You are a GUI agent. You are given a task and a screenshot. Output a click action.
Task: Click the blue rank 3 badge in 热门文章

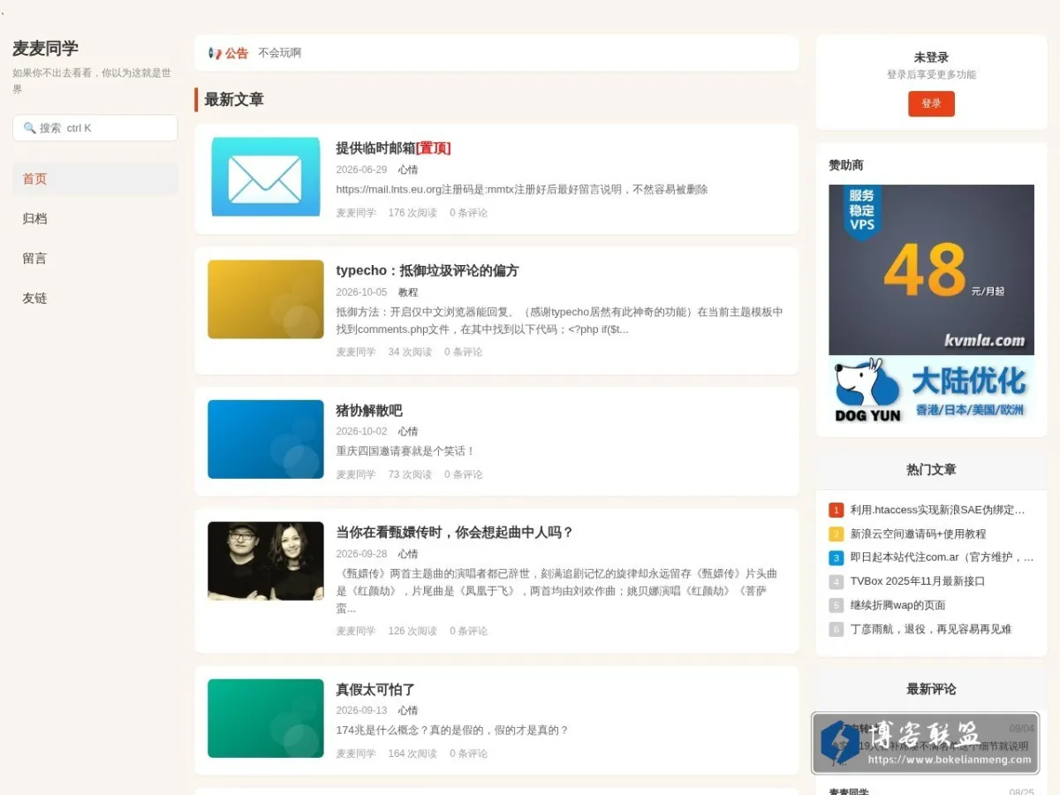[x=836, y=557]
